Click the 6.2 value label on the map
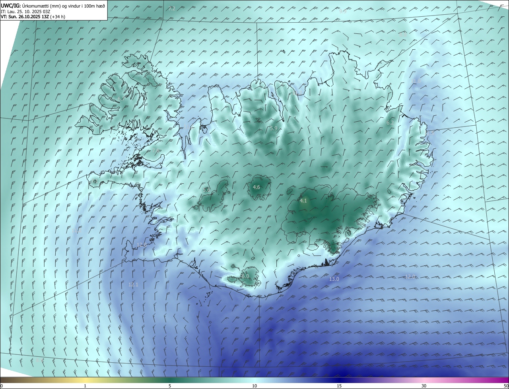Viewport: 509px width, 389px height. (390, 123)
